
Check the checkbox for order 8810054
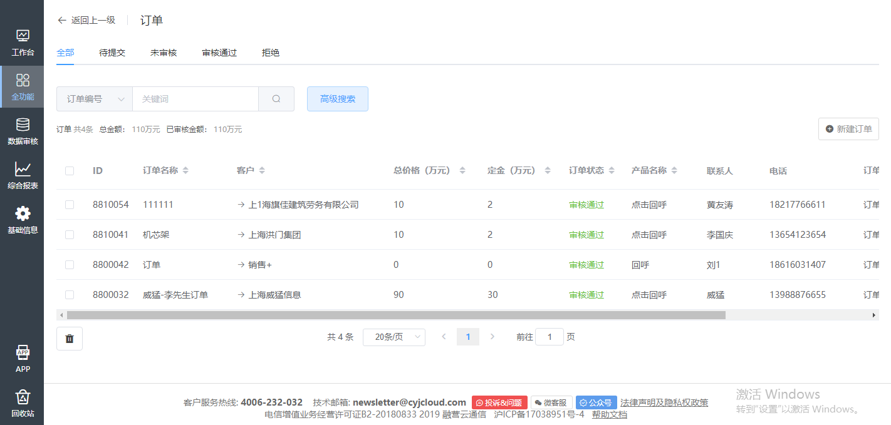point(70,205)
